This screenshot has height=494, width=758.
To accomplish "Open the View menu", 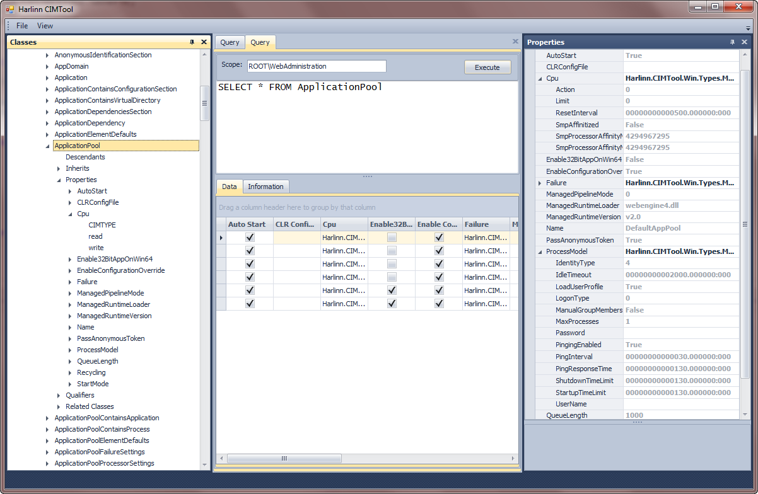I will point(45,26).
